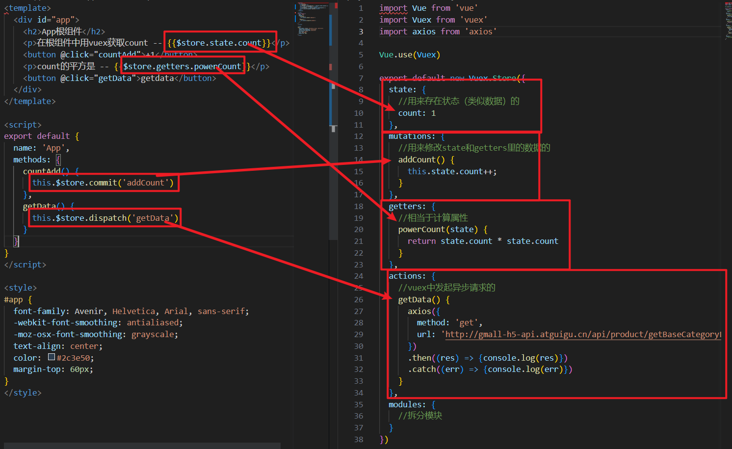The width and height of the screenshot is (732, 449).
Task: Open the gmall-h5-api.atguigu.cn URL link
Action: click(x=583, y=334)
